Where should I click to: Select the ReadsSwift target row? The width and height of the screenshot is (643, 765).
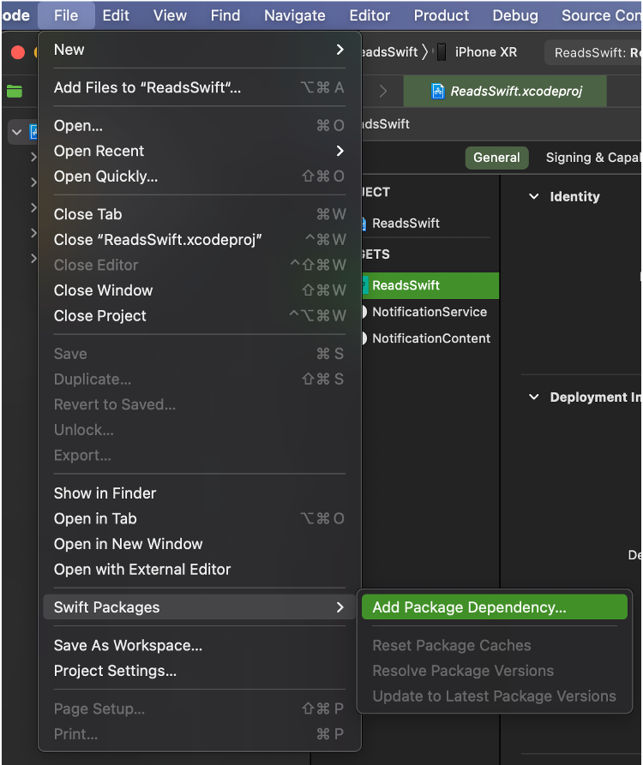point(430,285)
